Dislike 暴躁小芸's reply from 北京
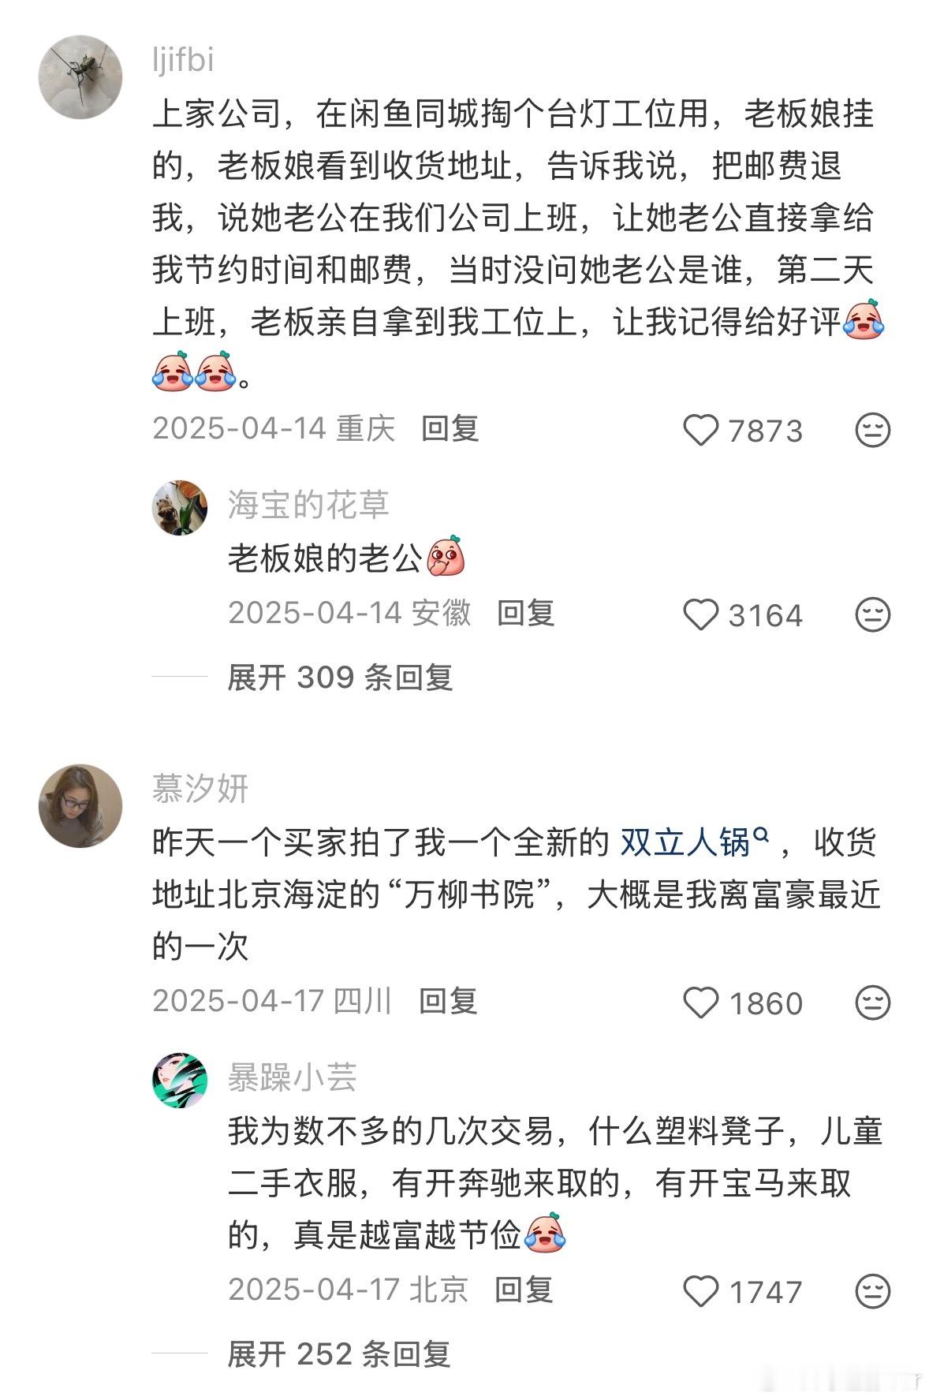 click(x=872, y=1292)
